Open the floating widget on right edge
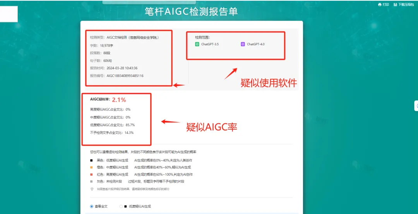418x214 pixels. [x=416, y=106]
